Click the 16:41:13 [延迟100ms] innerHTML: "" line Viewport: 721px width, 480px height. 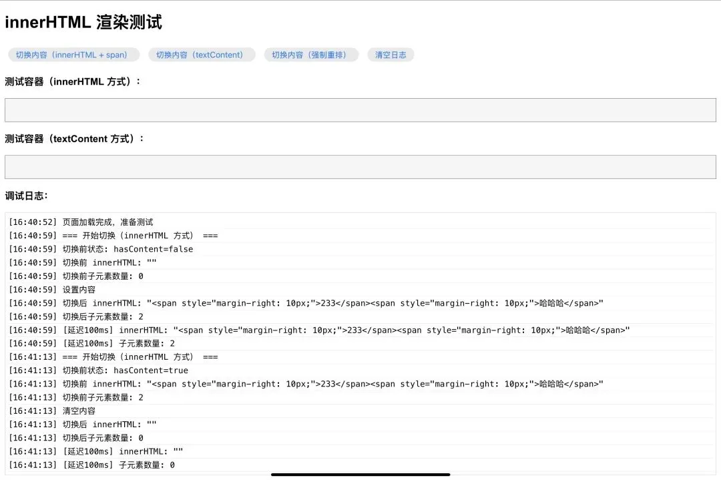coord(360,451)
